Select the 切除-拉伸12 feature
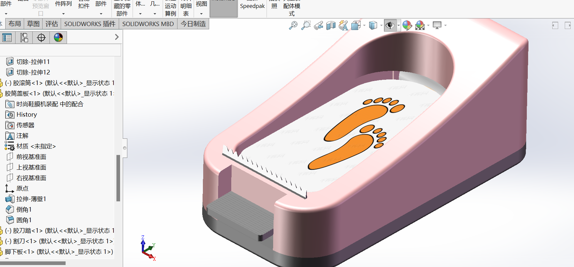 33,72
